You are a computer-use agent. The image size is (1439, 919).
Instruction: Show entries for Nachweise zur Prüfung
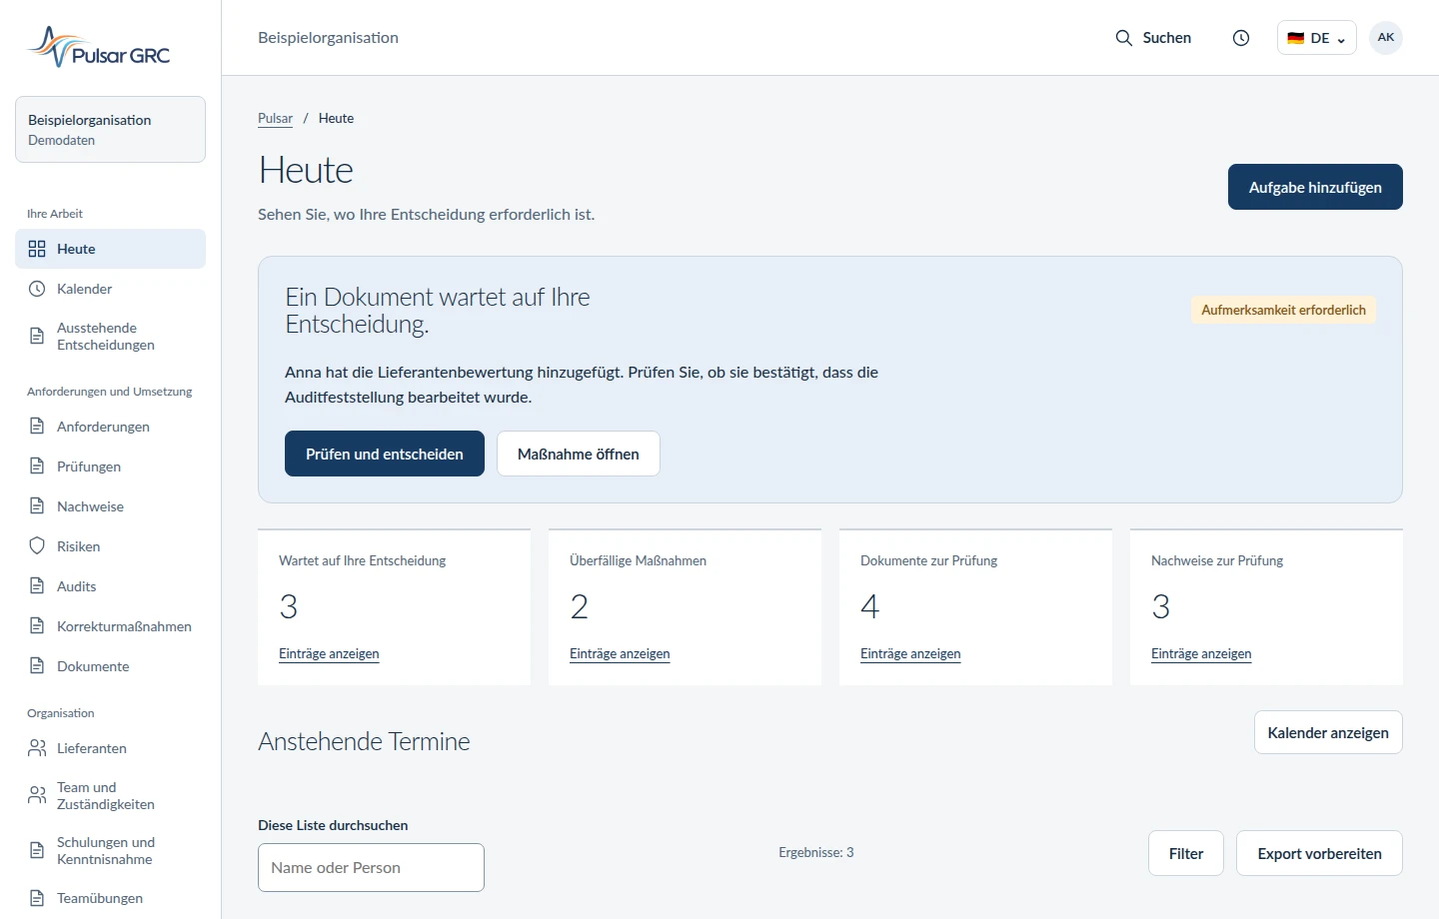1201,654
